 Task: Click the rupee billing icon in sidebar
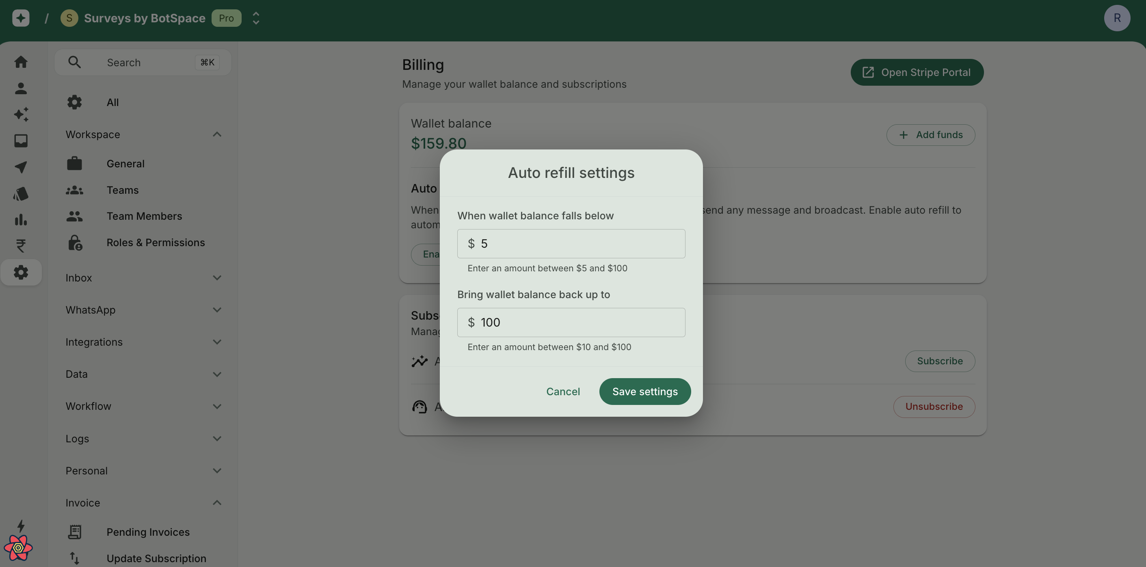point(20,246)
